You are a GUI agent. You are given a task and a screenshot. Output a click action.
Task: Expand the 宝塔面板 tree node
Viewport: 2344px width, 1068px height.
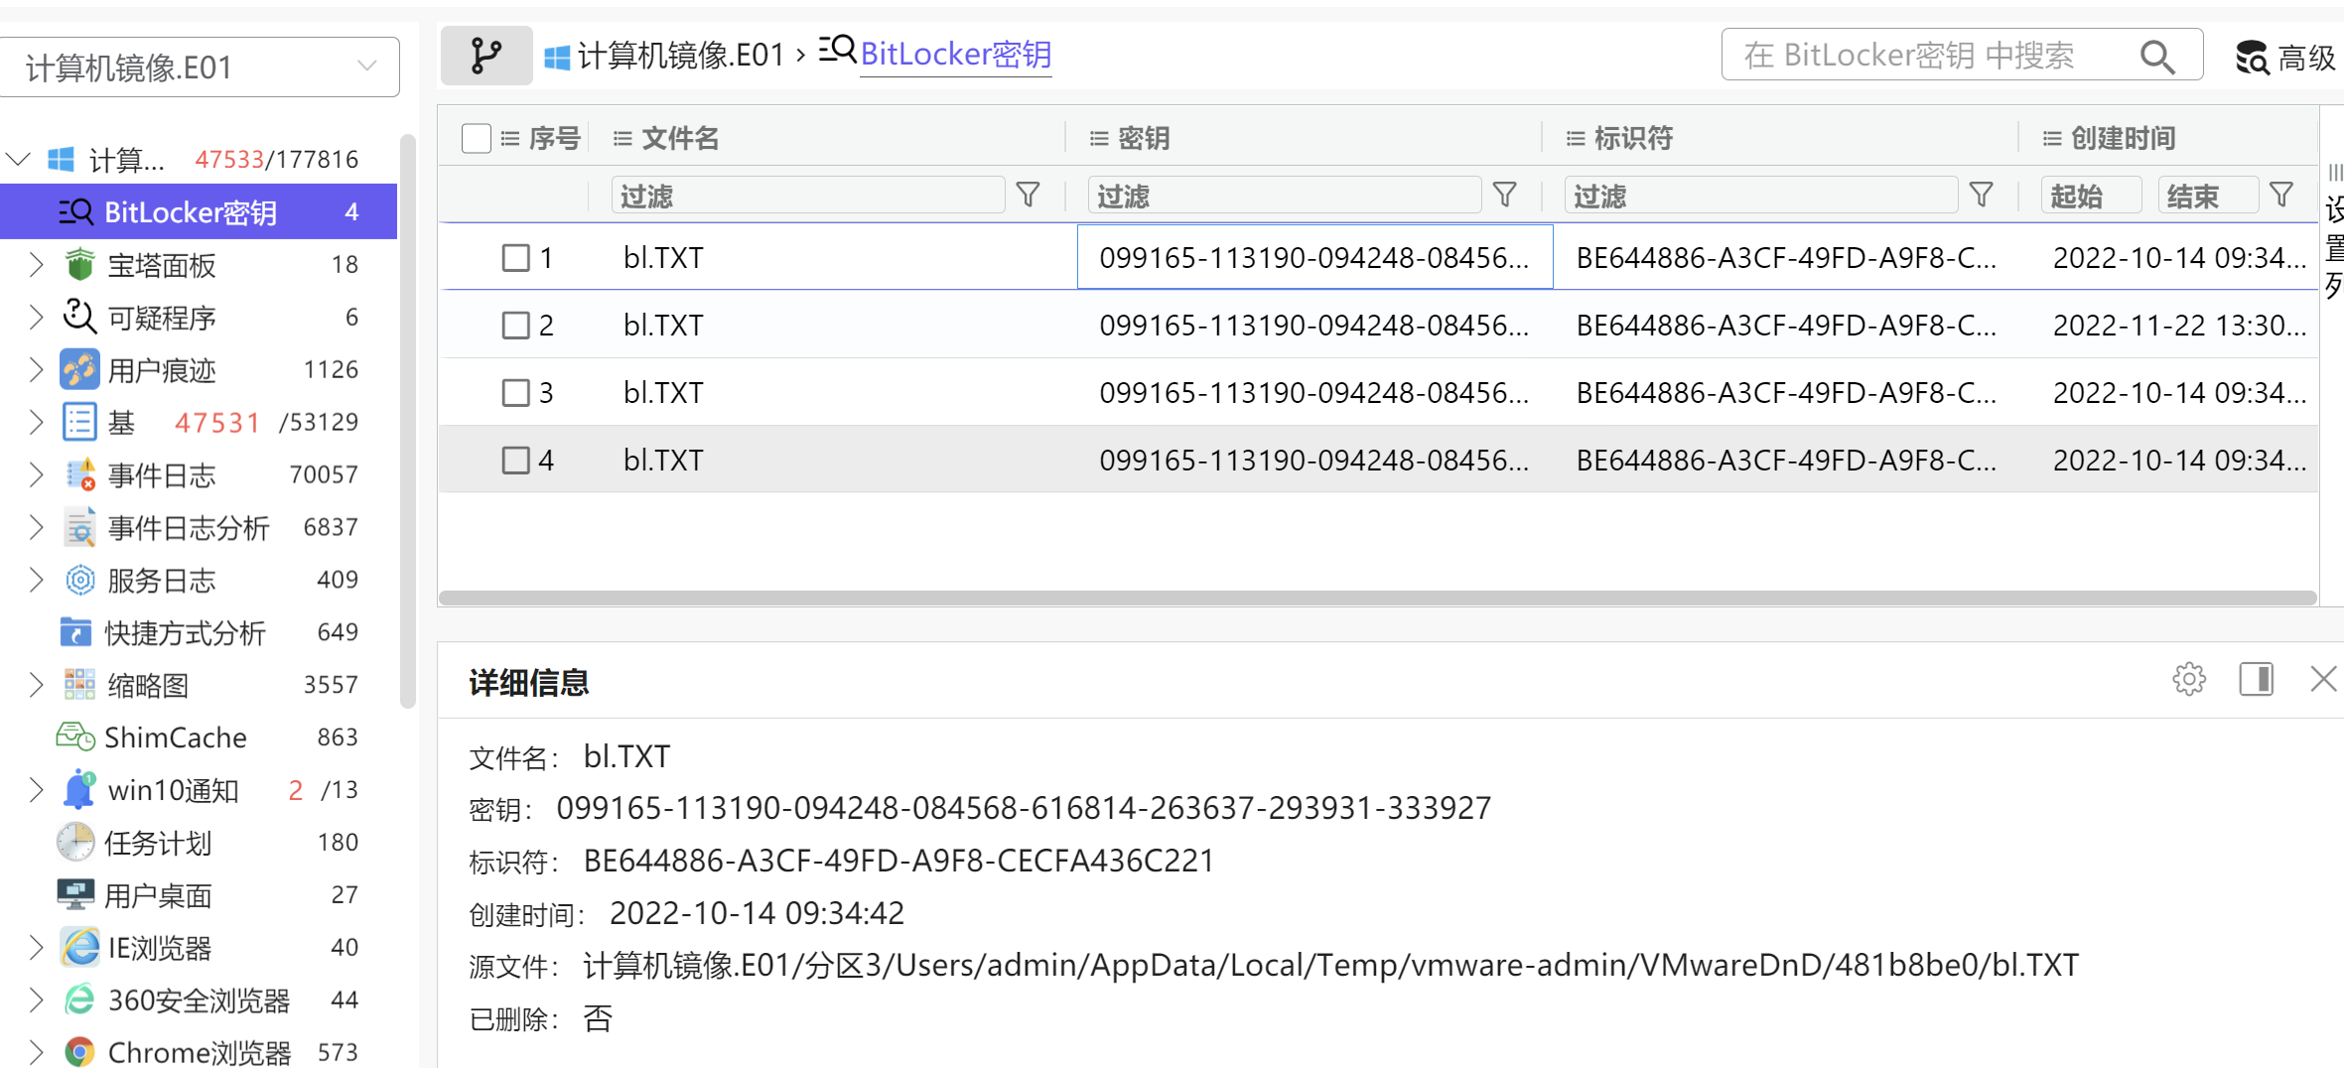(37, 265)
